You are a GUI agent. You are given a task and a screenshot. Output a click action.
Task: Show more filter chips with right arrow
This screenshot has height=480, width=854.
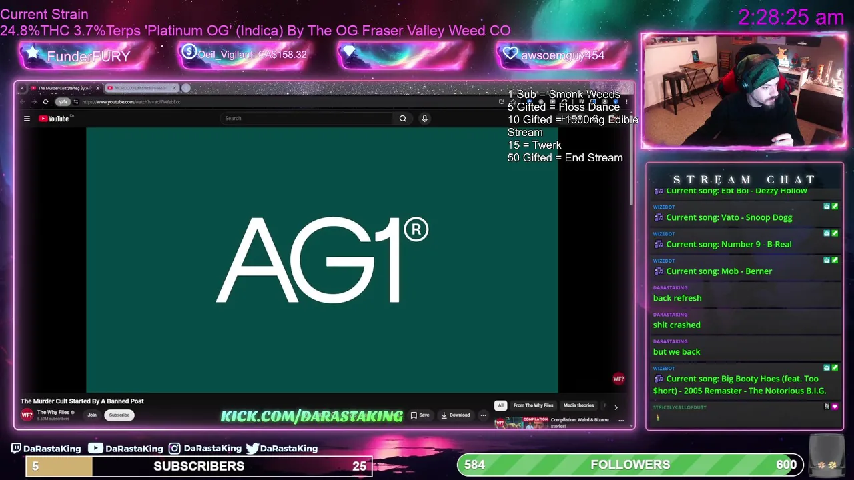click(x=616, y=406)
